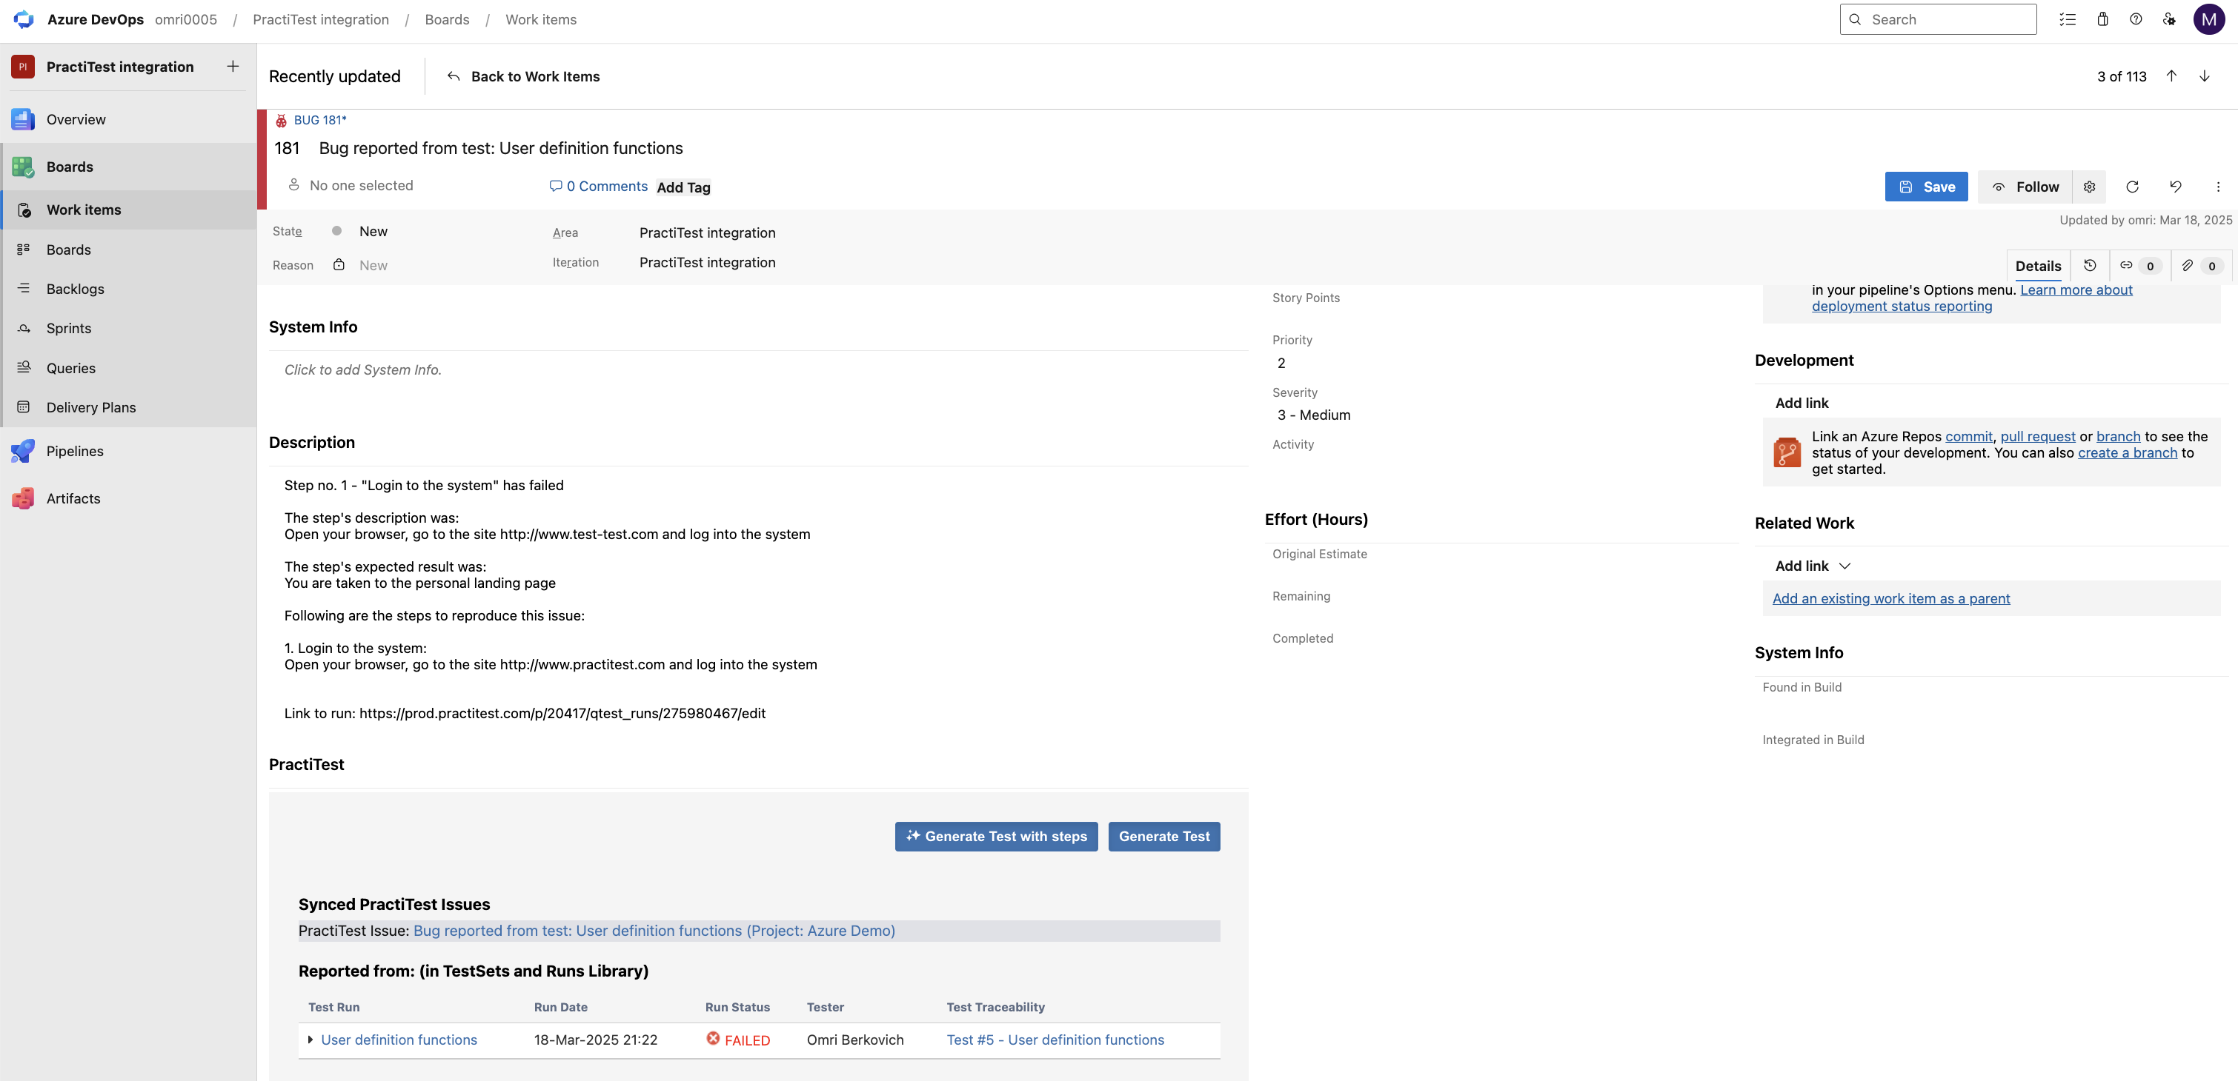The height and width of the screenshot is (1081, 2238).
Task: Open the PractiTest integration breadcrumb
Action: pyautogui.click(x=321, y=19)
